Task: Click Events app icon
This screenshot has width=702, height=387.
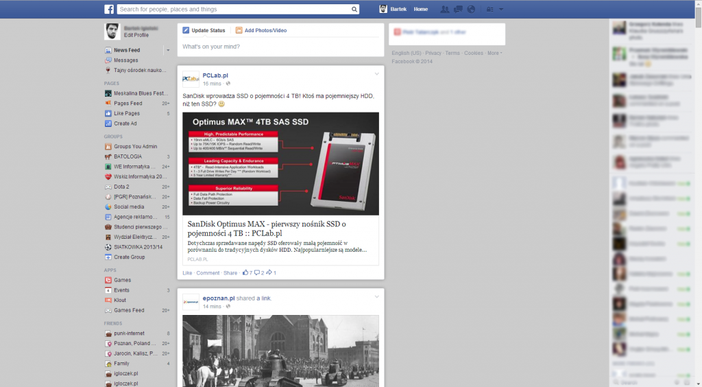Action: [108, 290]
